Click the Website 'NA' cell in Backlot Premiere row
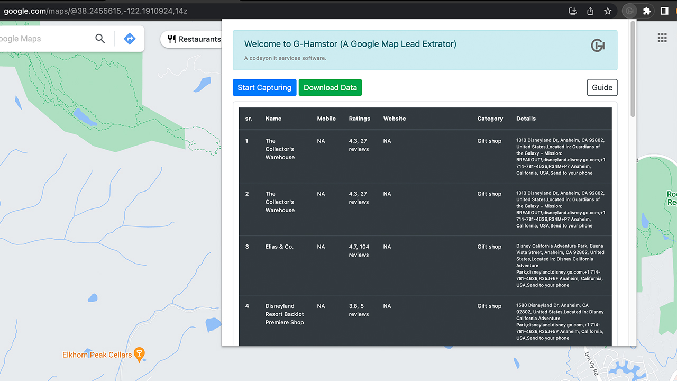Viewport: 677px width, 381px height. (x=387, y=306)
